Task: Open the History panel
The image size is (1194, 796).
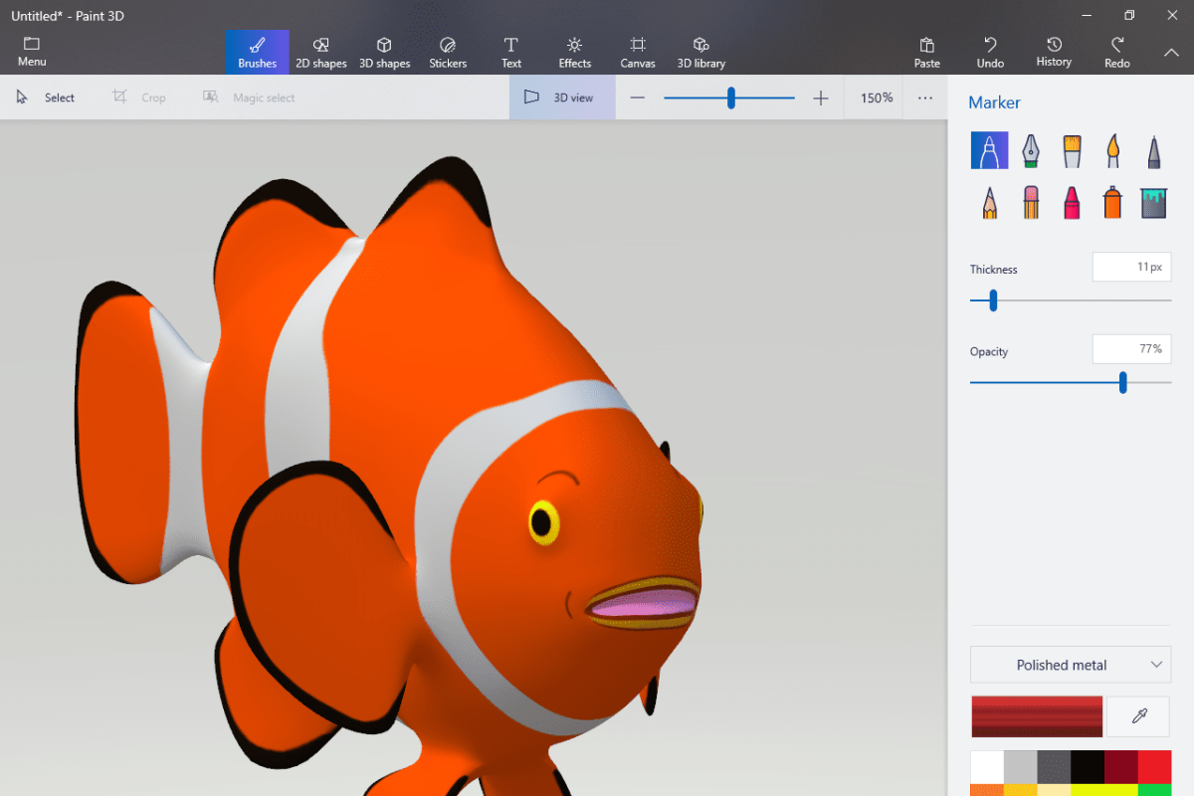Action: pyautogui.click(x=1054, y=53)
